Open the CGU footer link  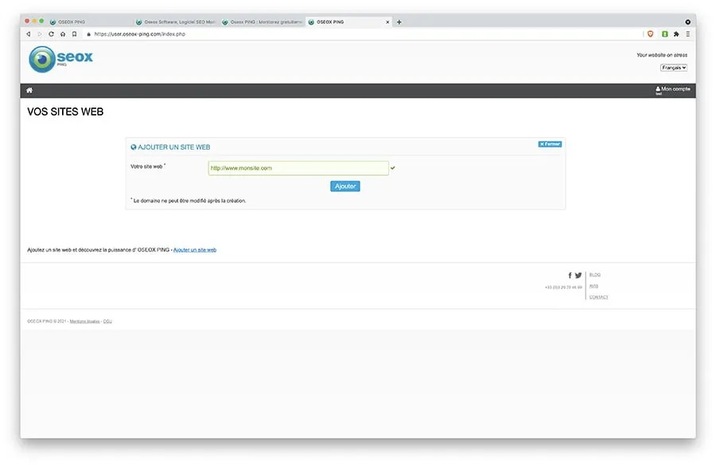click(107, 322)
